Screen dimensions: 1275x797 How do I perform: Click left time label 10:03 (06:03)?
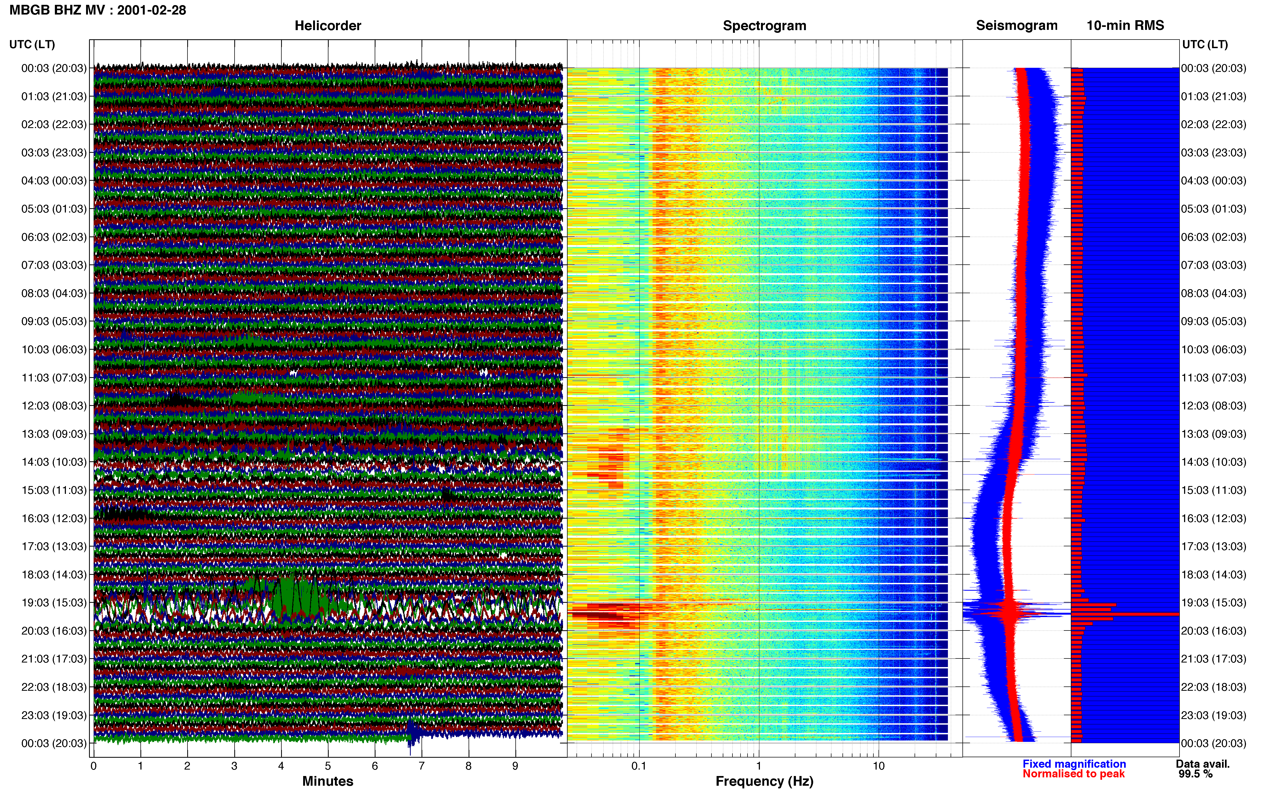click(x=54, y=349)
